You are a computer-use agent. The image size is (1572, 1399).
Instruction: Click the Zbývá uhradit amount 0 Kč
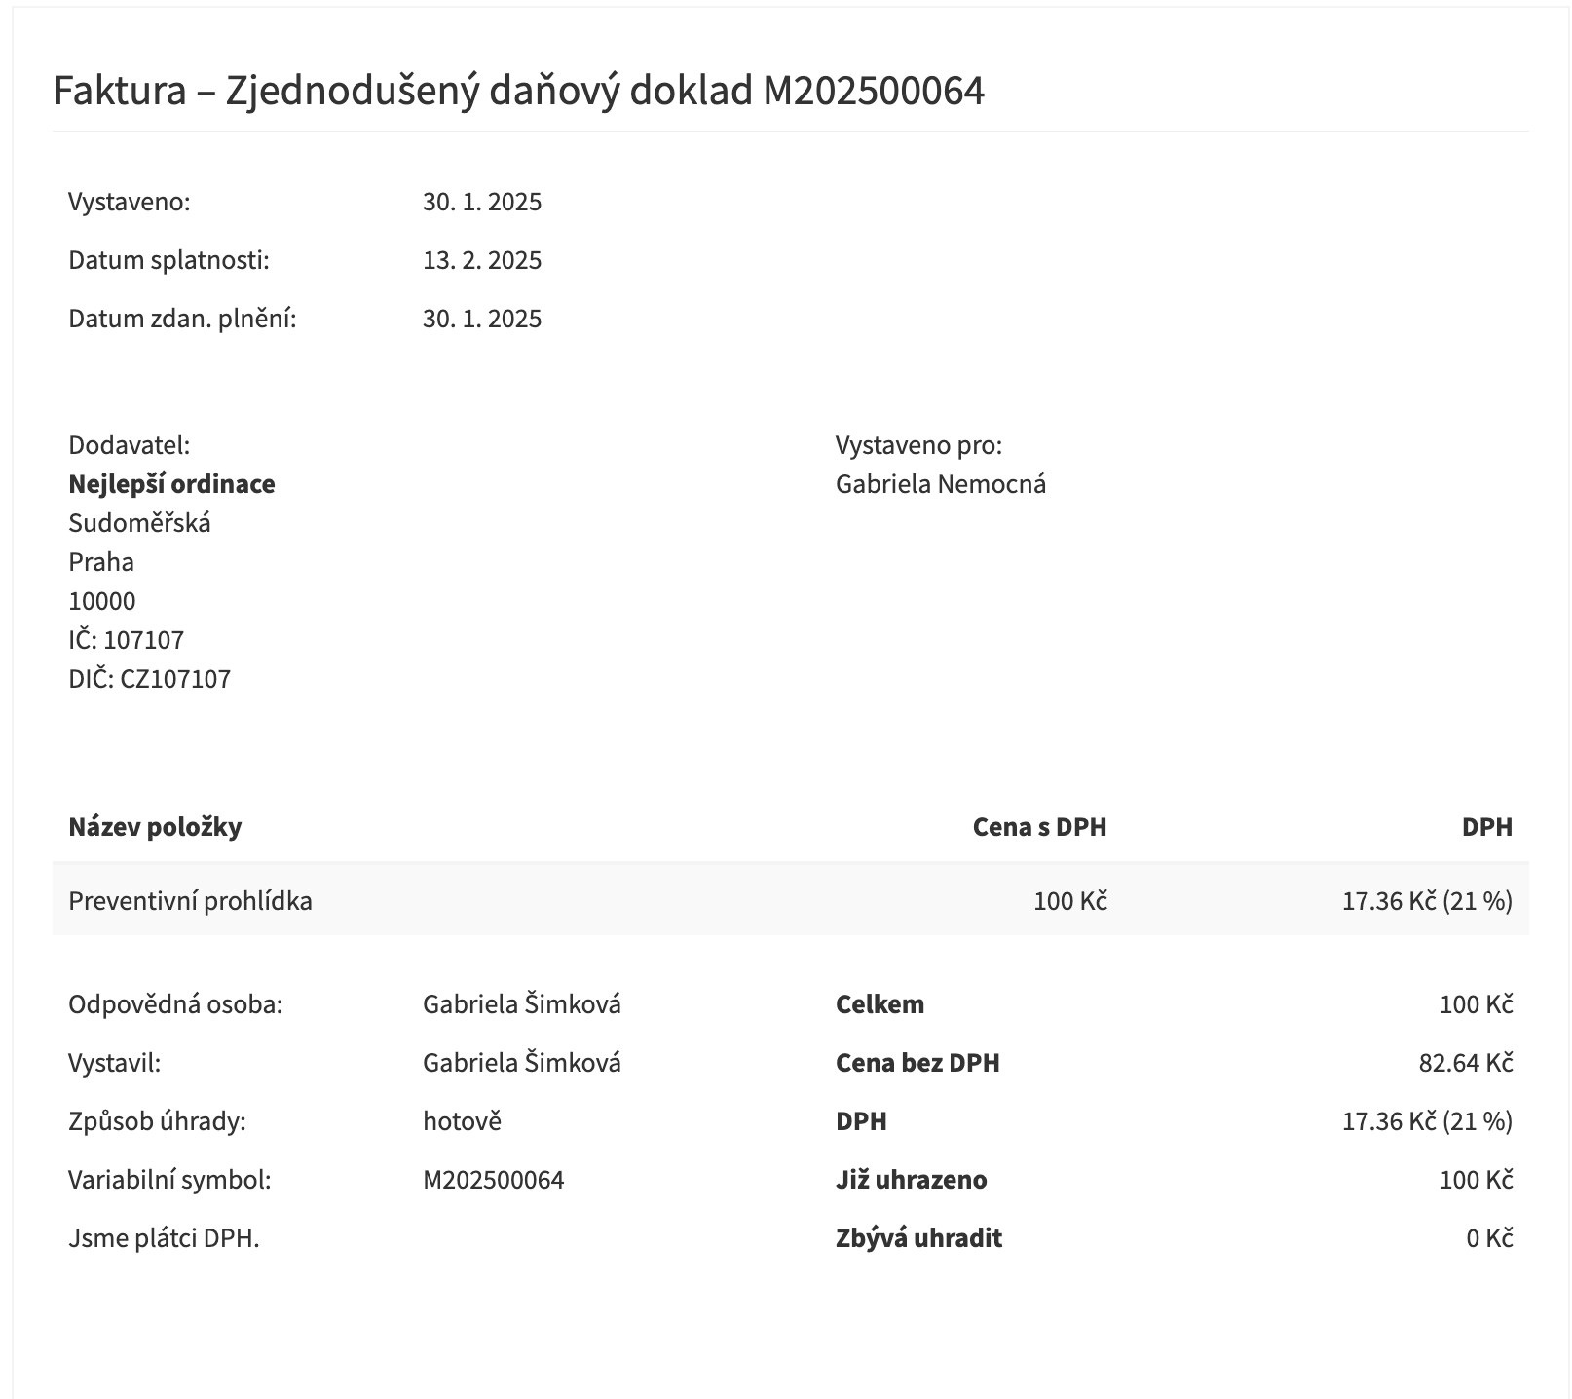(x=1488, y=1238)
